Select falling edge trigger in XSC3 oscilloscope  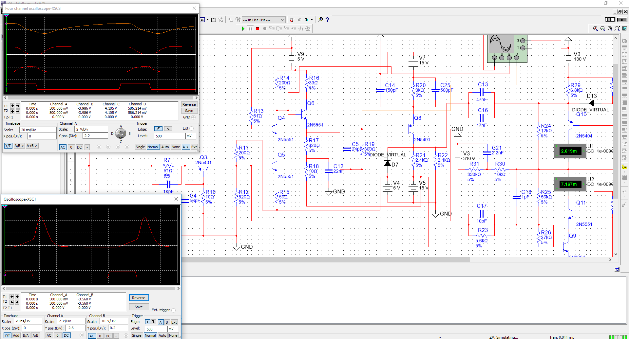tap(168, 129)
